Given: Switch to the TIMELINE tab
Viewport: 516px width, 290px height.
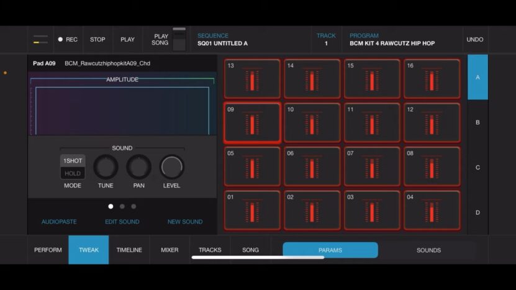Looking at the screenshot, I should pos(129,250).
